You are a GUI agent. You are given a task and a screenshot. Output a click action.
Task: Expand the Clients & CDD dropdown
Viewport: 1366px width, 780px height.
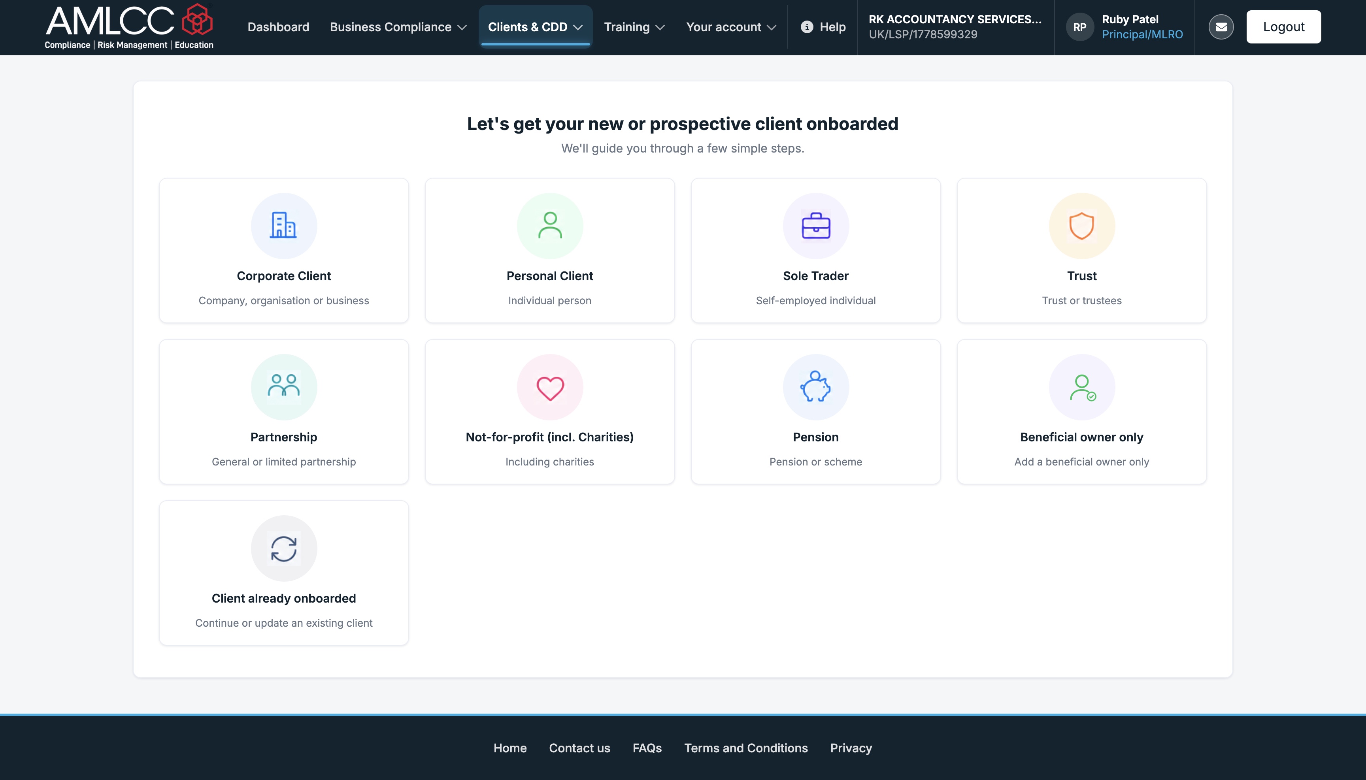click(x=535, y=27)
